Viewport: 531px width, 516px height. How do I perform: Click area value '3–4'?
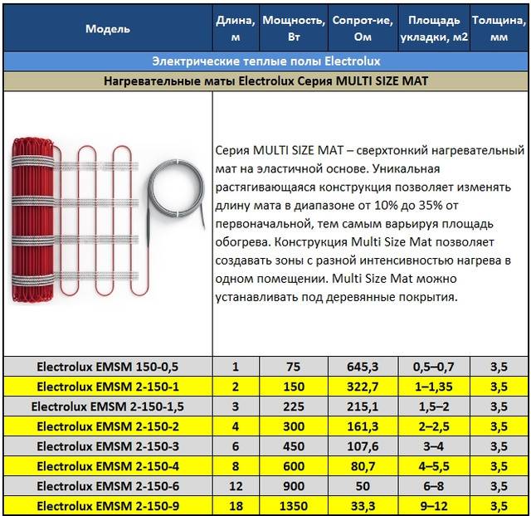433,446
